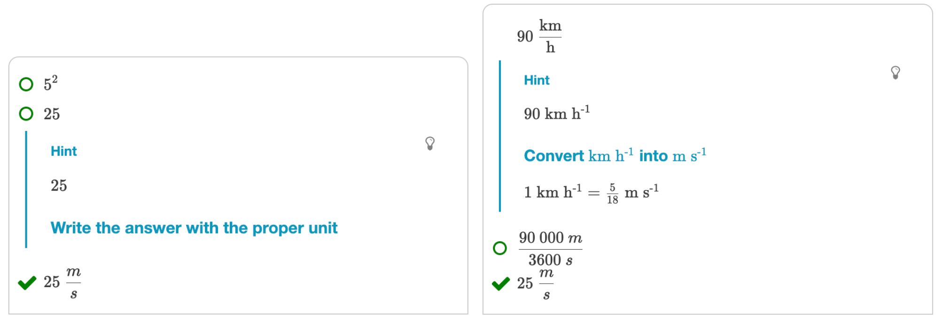Screen dimensions: 936x320
Task: Expand the Hint section in the right panel
Action: click(x=537, y=80)
